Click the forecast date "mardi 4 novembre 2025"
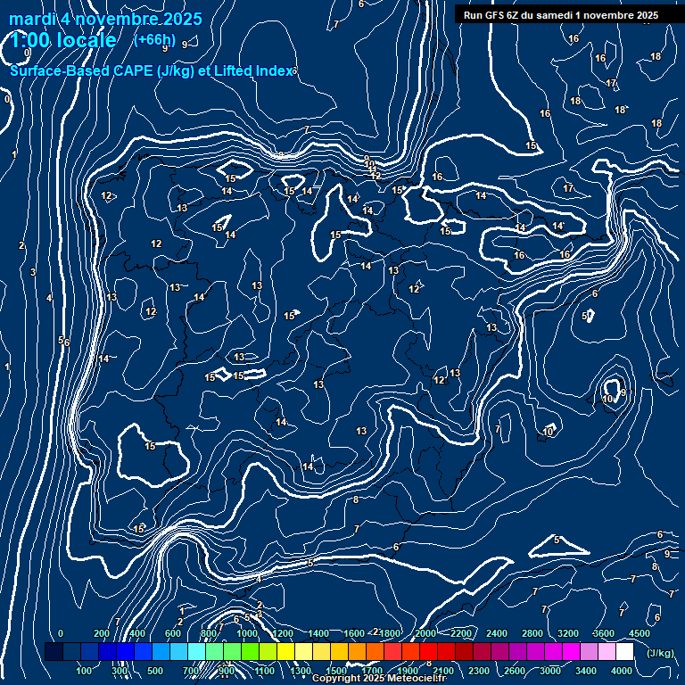 point(105,19)
